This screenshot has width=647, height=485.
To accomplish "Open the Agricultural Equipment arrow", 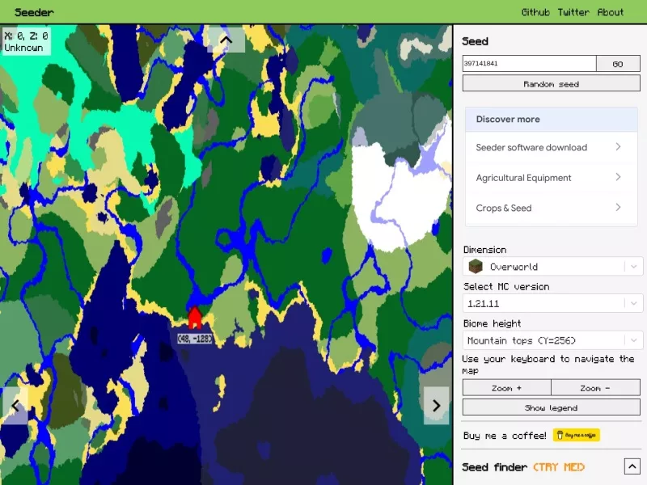I will tap(618, 177).
